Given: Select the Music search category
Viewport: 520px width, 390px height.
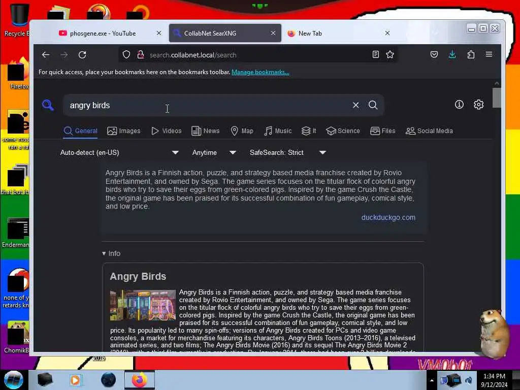Looking at the screenshot, I should [278, 131].
